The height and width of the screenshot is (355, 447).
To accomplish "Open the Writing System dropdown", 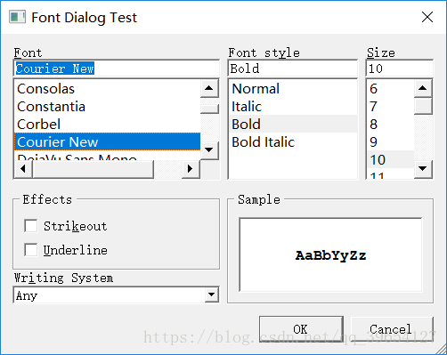I will point(211,294).
